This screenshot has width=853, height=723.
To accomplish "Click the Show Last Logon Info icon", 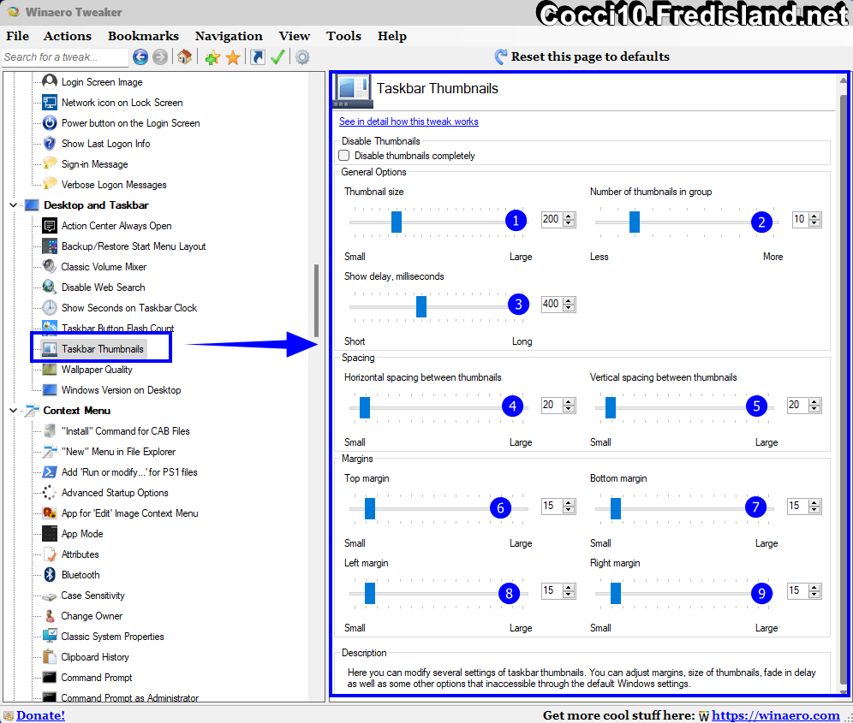I will coord(50,144).
